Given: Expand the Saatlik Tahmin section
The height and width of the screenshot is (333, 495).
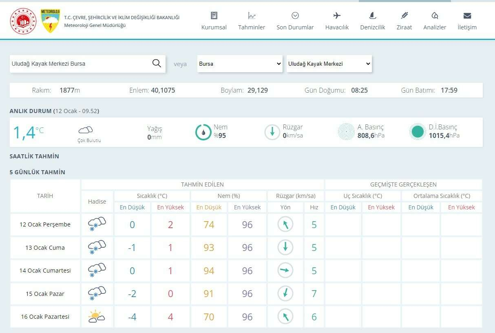Looking at the screenshot, I should (x=34, y=156).
